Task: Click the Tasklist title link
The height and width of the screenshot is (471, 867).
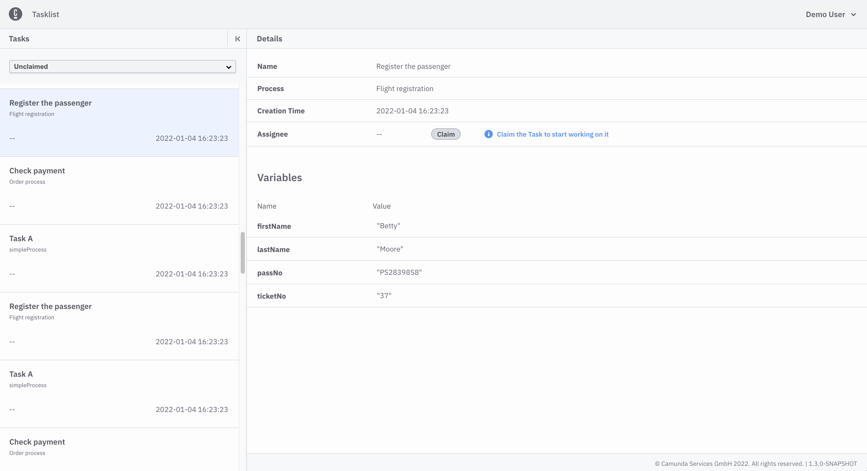Action: tap(46, 14)
